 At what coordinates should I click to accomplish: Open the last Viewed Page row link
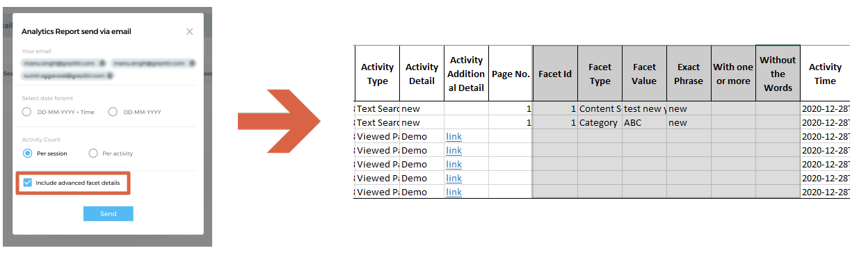[454, 192]
